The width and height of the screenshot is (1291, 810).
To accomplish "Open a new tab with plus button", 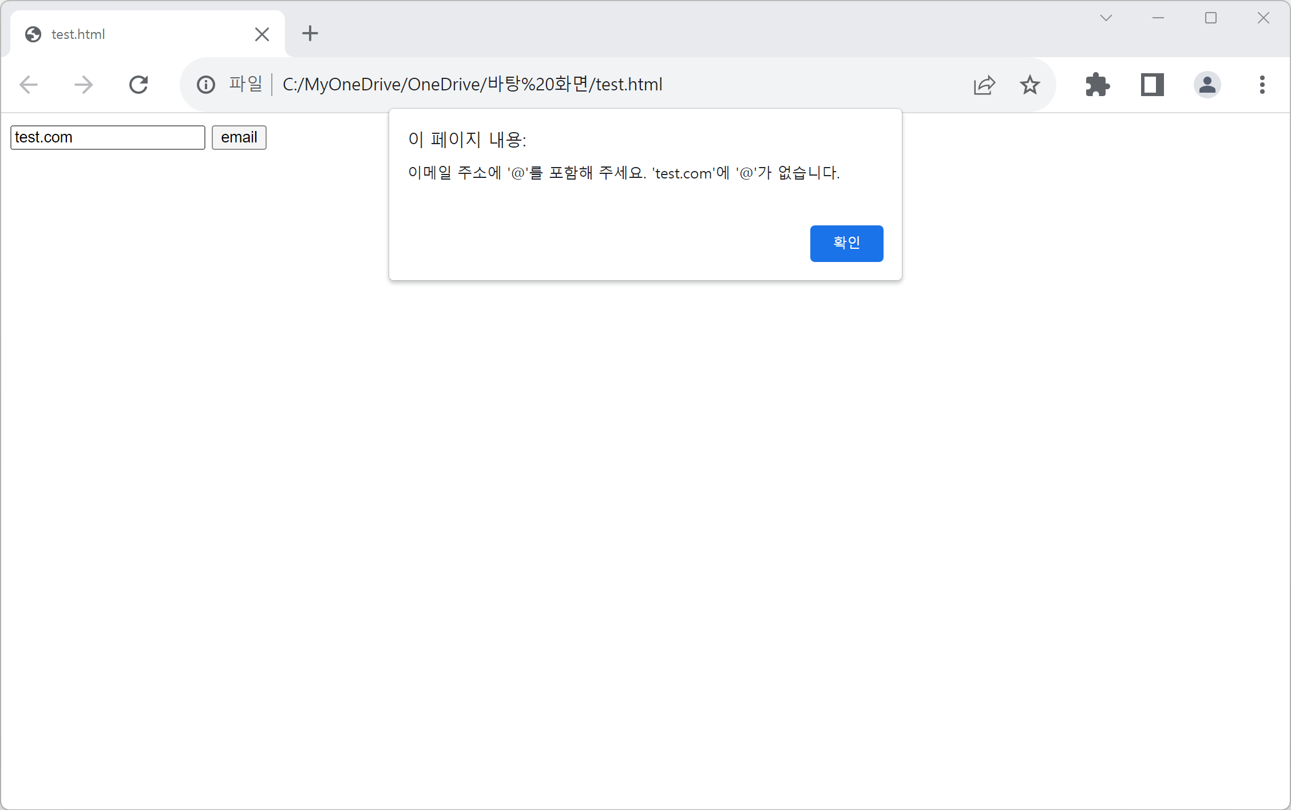I will point(310,33).
